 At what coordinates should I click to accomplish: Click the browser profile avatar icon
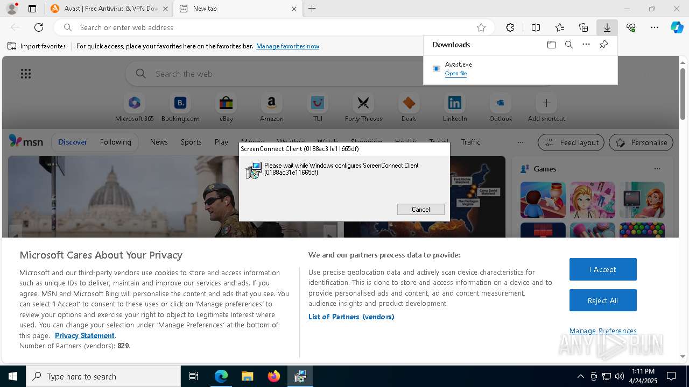click(x=11, y=9)
